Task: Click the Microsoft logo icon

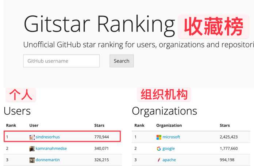Action: 159,137
